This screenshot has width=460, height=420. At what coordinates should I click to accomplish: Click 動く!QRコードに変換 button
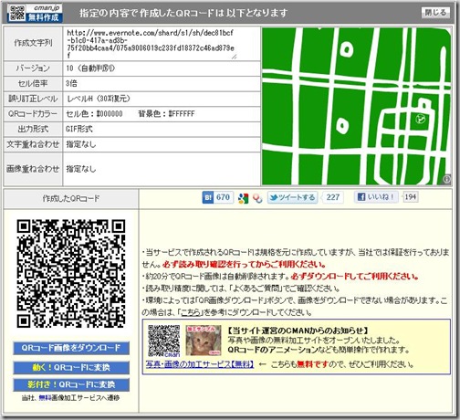point(71,367)
